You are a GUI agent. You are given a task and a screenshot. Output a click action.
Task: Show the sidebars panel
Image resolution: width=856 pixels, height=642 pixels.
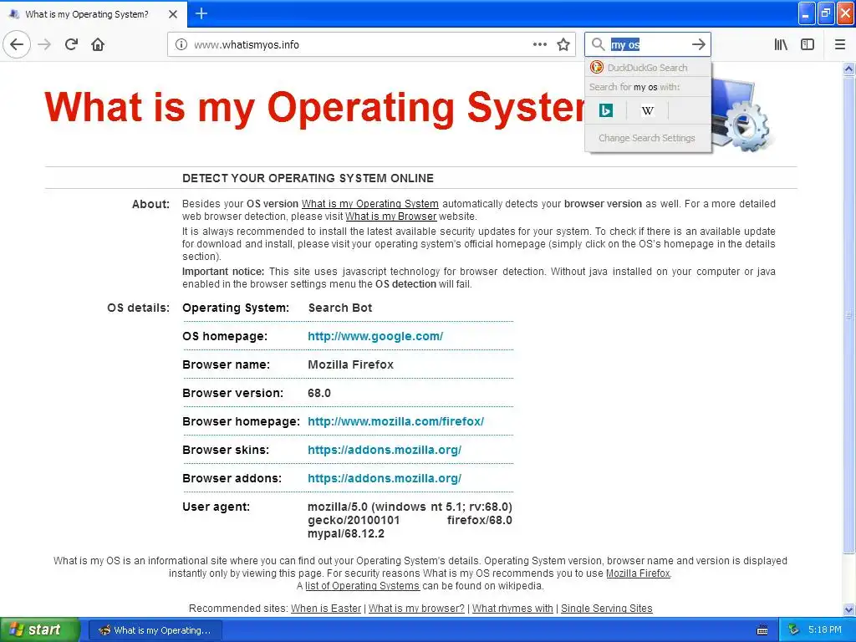pos(808,44)
